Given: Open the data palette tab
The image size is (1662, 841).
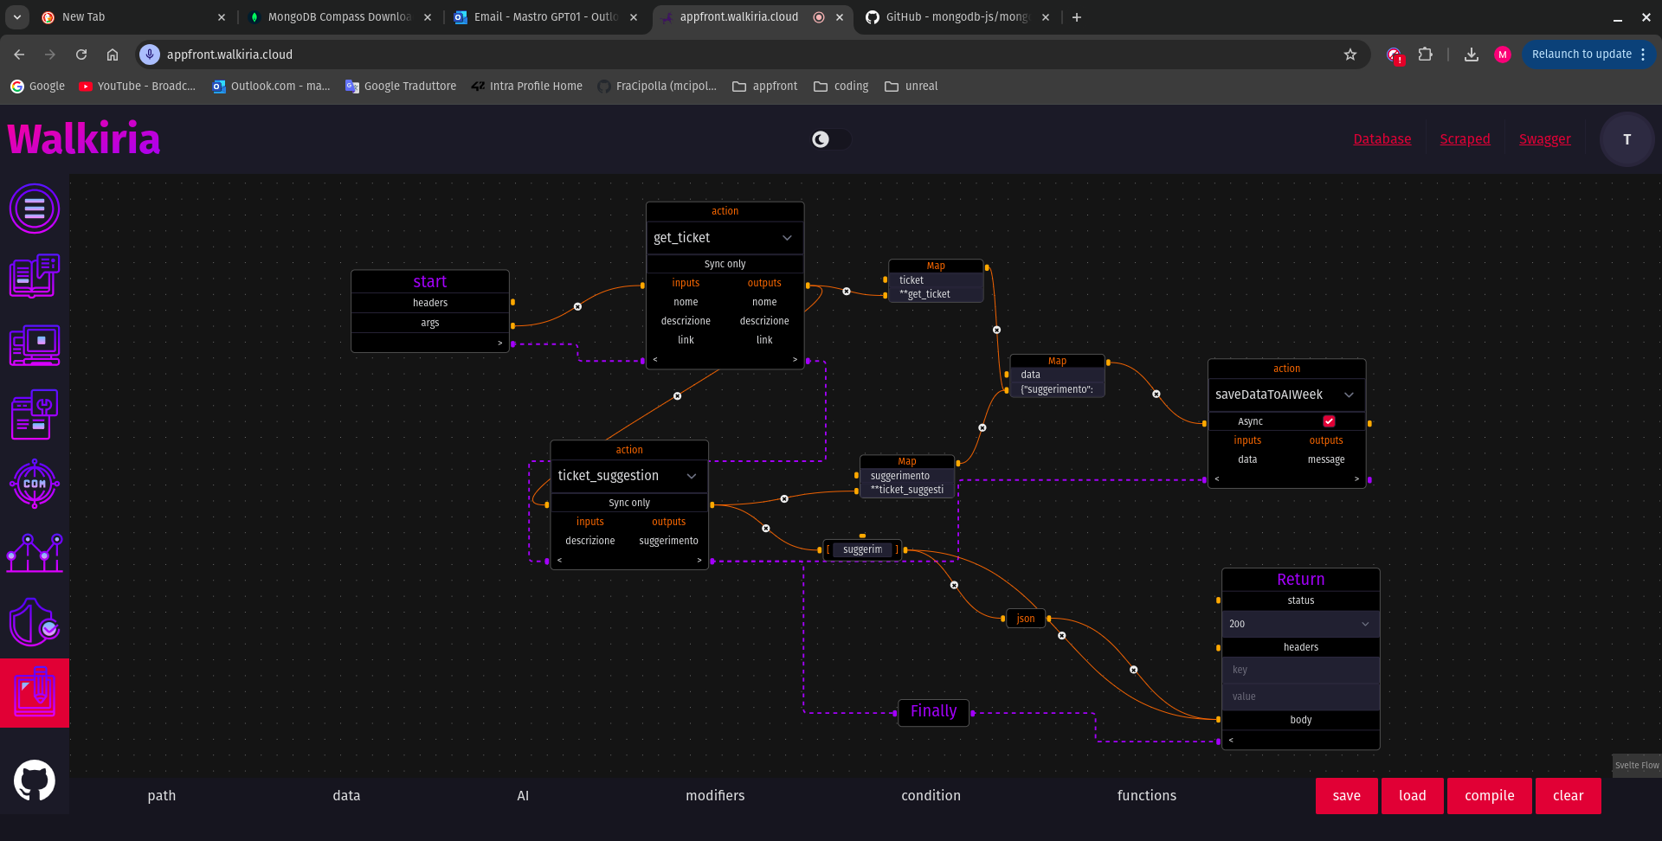Looking at the screenshot, I should pyautogui.click(x=346, y=795).
